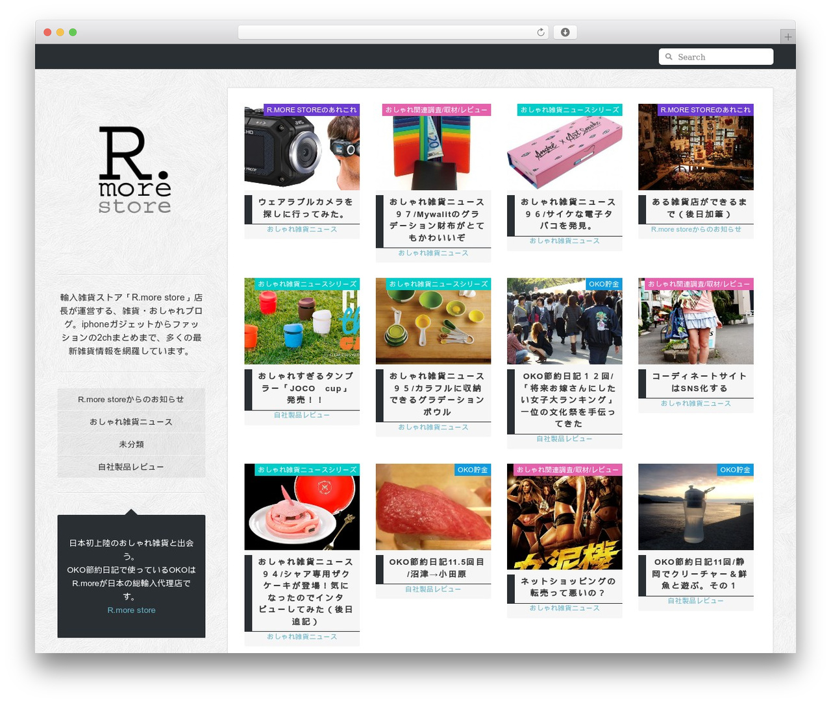The image size is (831, 703).
Task: Open the OKO節約日記11回 静岡 post title
Action: point(699,574)
